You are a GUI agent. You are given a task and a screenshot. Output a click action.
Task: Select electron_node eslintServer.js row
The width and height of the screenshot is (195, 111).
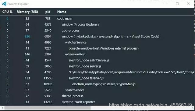pyautogui.click(x=97, y=60)
